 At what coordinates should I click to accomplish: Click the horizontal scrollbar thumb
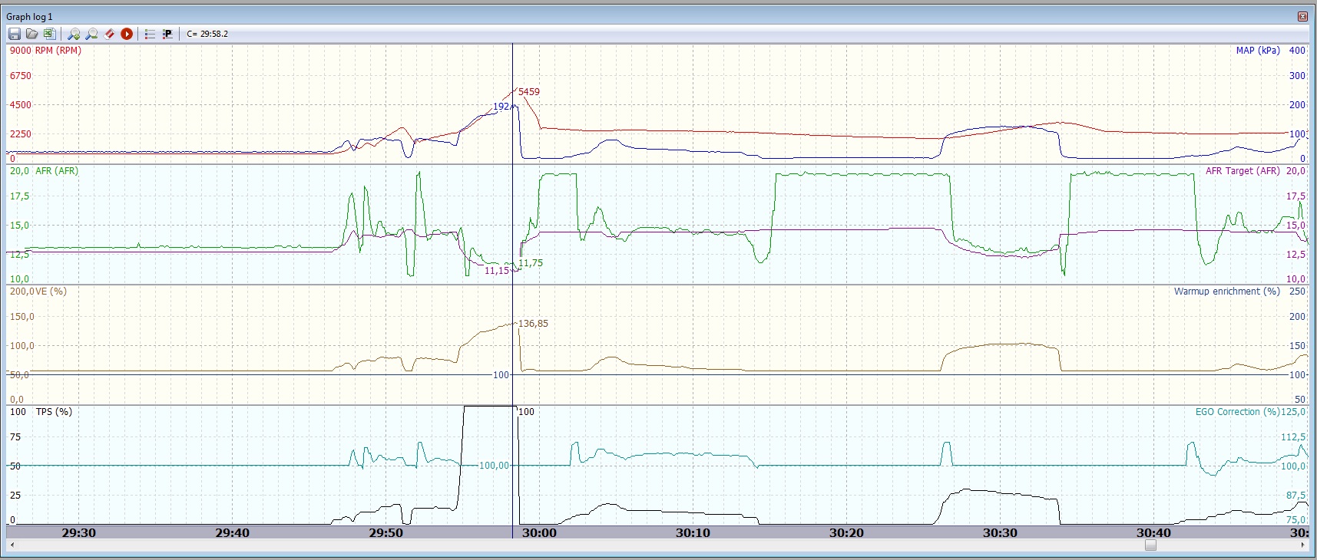tap(1150, 545)
